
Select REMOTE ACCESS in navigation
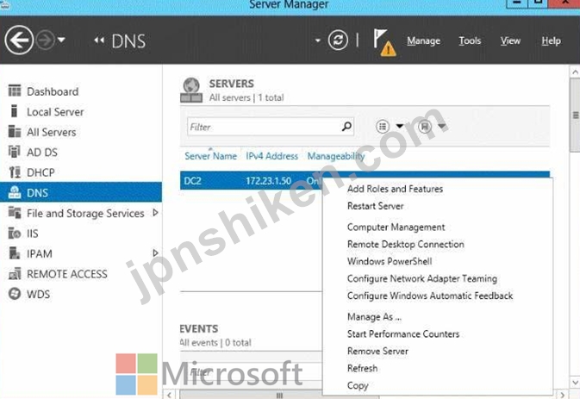(x=67, y=274)
